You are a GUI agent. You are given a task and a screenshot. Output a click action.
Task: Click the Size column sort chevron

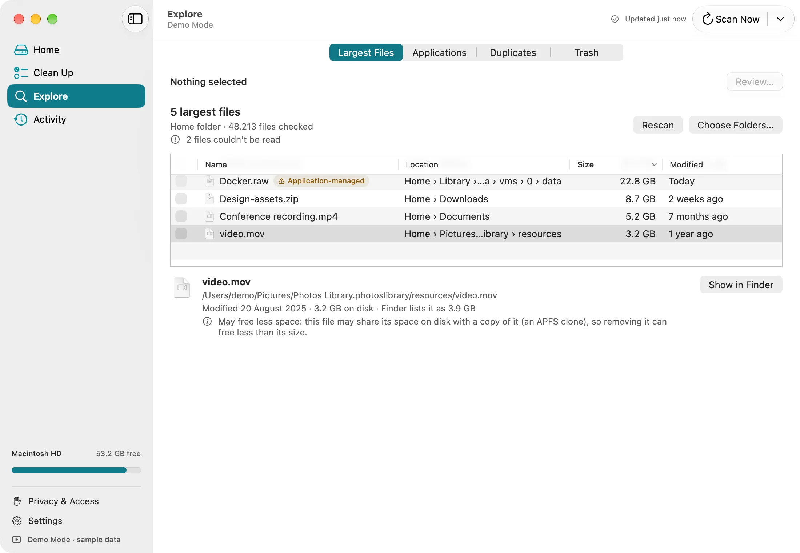[x=654, y=164]
